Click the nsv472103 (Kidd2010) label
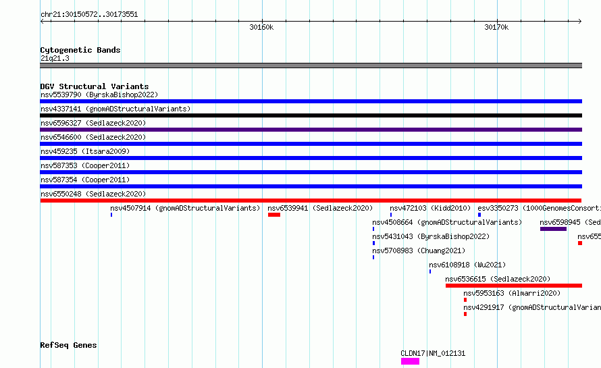The image size is (601, 368). click(x=430, y=208)
